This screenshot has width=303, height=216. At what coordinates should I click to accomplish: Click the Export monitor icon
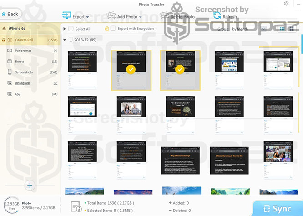[x=66, y=15]
